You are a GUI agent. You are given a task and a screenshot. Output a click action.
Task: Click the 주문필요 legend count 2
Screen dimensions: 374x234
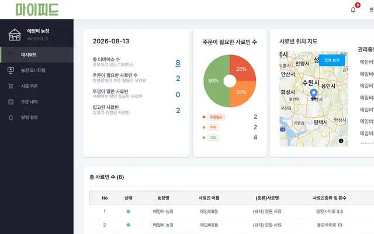tap(255, 117)
